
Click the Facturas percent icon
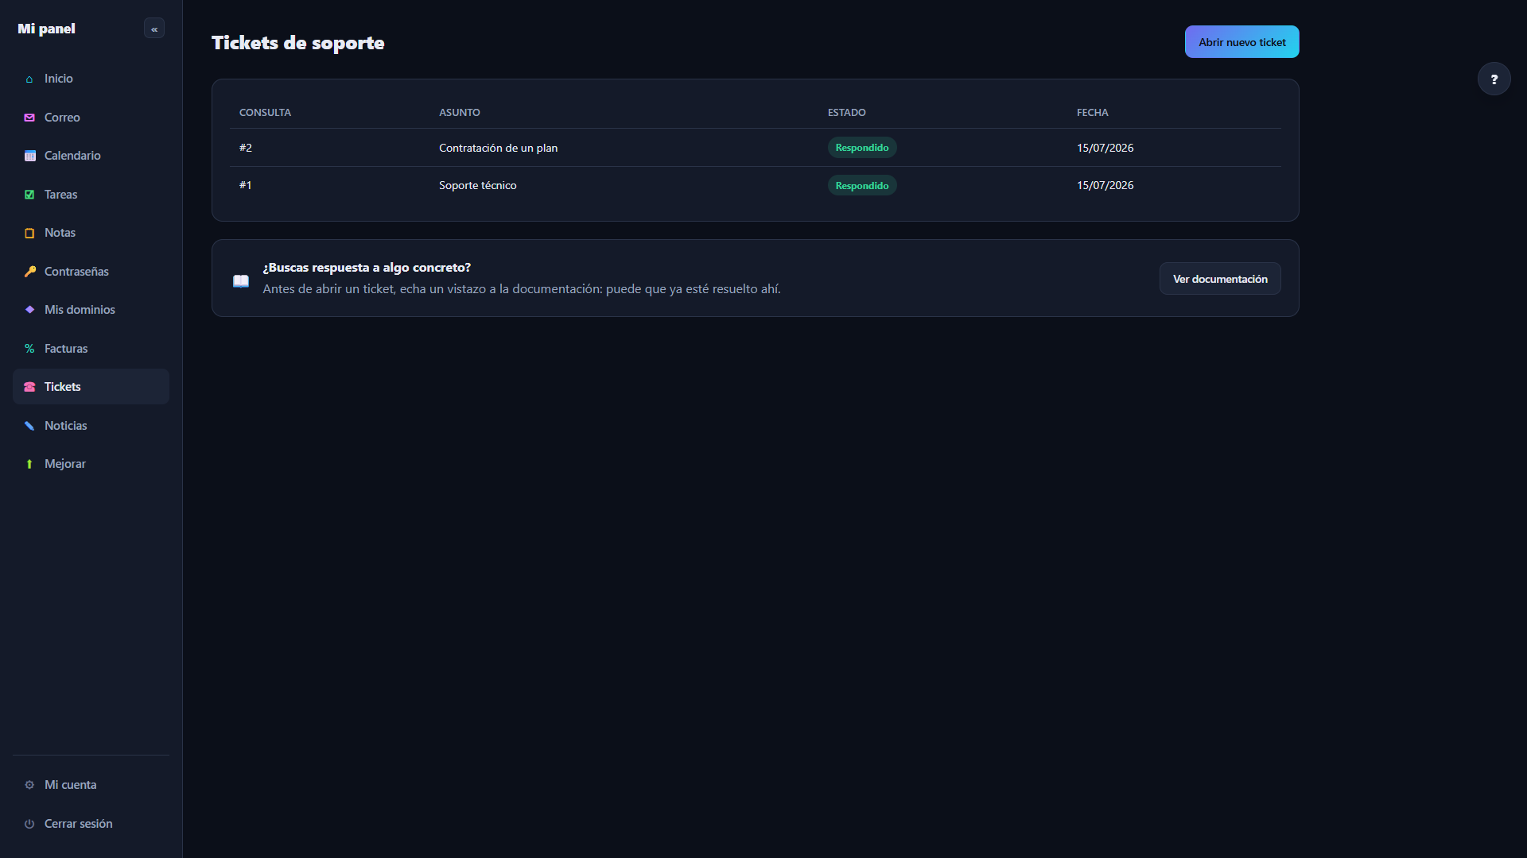click(x=29, y=349)
